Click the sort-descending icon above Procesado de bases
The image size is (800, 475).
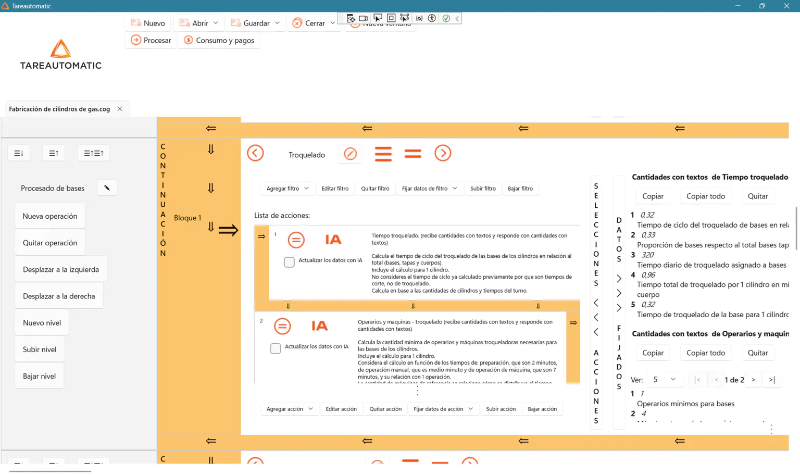(x=19, y=153)
